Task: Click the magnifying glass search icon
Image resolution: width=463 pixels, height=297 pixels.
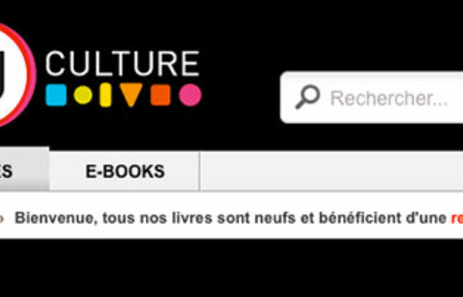Action: (x=308, y=97)
